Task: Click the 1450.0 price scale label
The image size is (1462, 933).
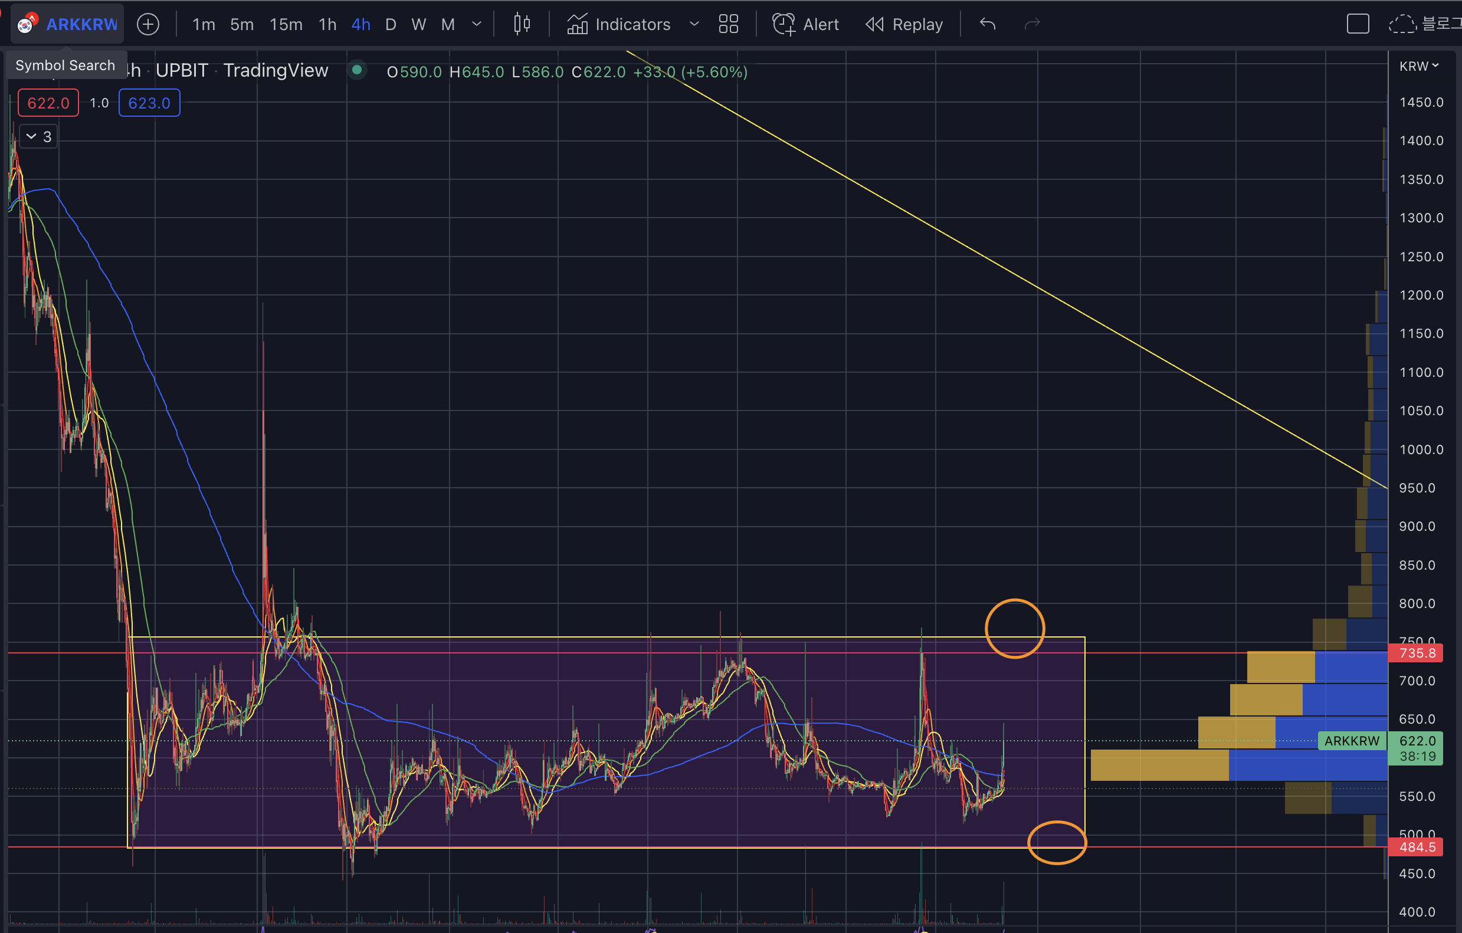Action: pyautogui.click(x=1421, y=102)
